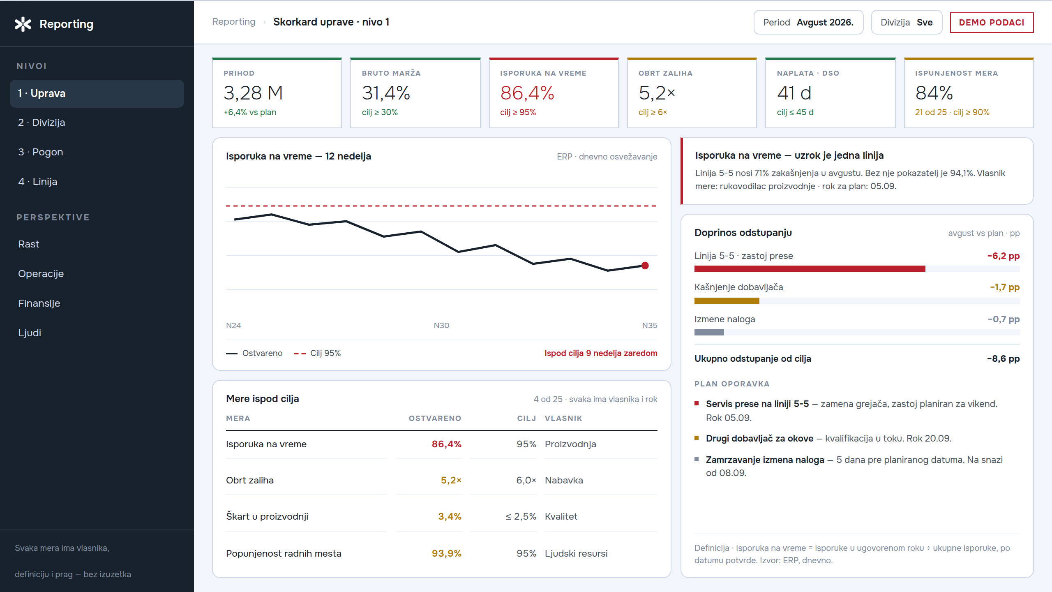
Task: Click 'ERP · dnevno osvežavanje' note
Action: point(607,157)
